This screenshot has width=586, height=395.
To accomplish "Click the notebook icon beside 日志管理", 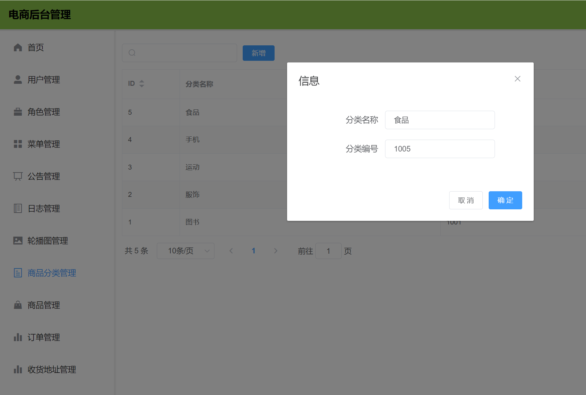I will click(18, 208).
